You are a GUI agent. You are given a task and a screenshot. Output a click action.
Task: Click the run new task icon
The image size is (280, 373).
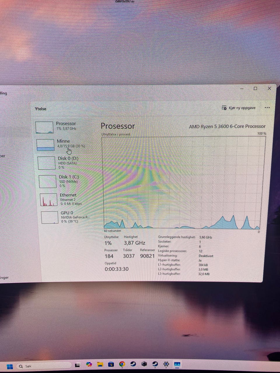point(224,108)
